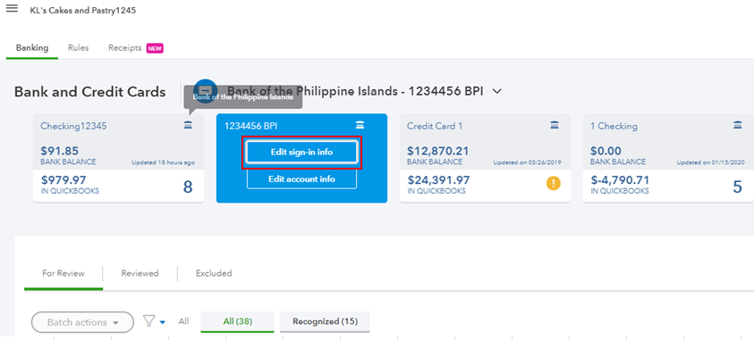Click the bank icon on 1234456 BPI card
This screenshot has height=340, width=754.
click(360, 125)
